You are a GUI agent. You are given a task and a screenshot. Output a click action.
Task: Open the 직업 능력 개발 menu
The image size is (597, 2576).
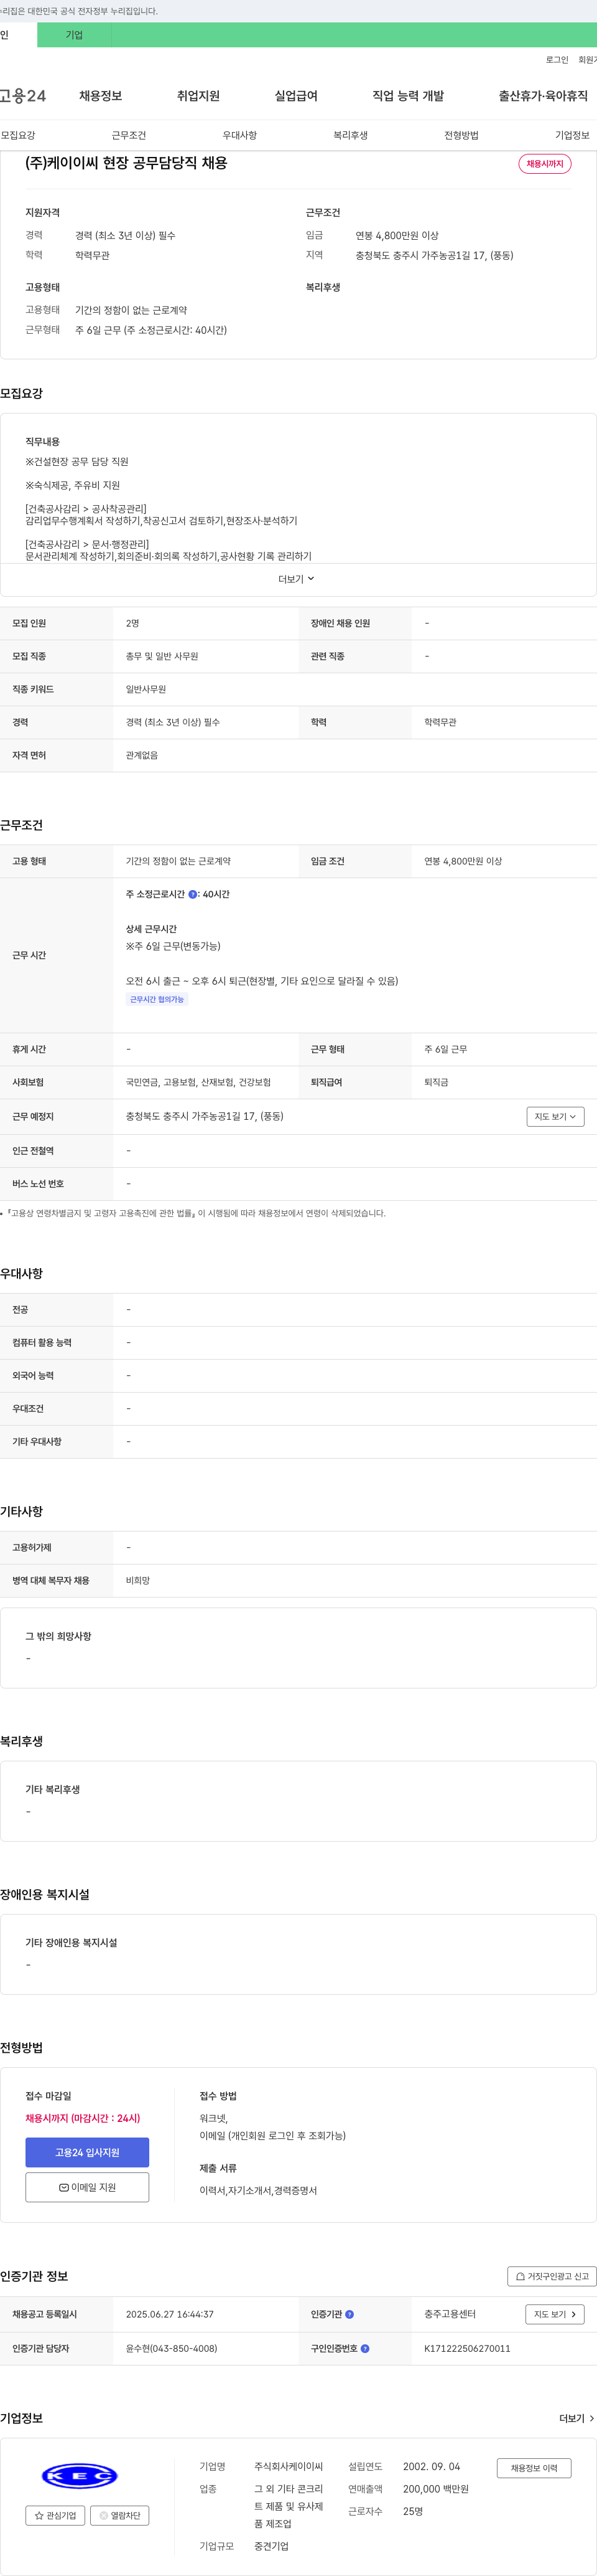coord(407,96)
